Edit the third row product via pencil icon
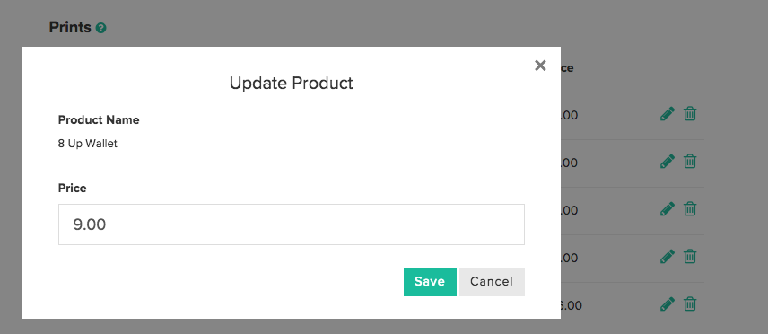This screenshot has height=334, width=768. [668, 209]
